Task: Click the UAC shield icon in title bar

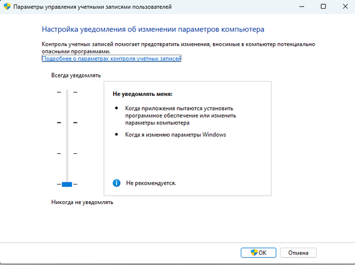Action: point(7,7)
